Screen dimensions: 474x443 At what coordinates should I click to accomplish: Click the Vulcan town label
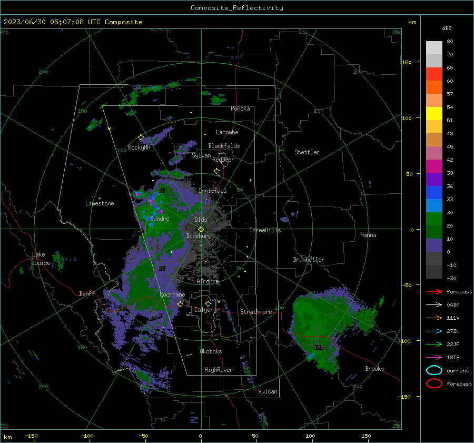pos(268,391)
